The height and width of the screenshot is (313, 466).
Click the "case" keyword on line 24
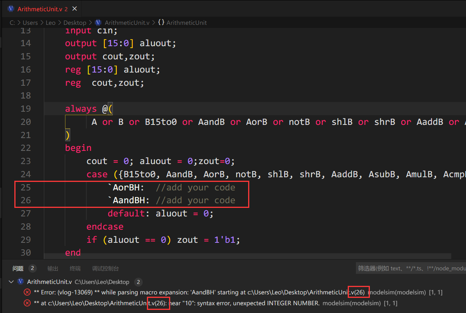point(97,174)
